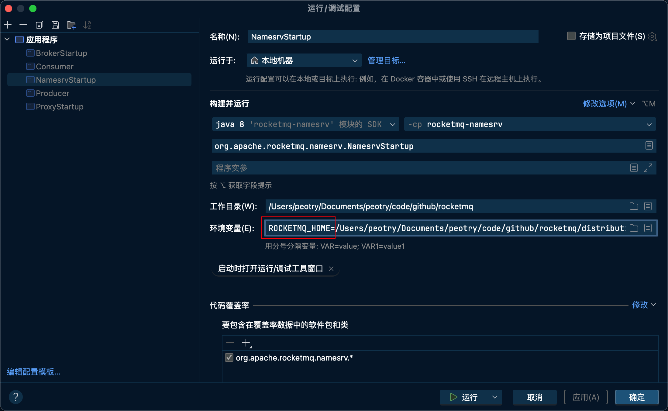Browse for working directory folder

[x=634, y=206]
